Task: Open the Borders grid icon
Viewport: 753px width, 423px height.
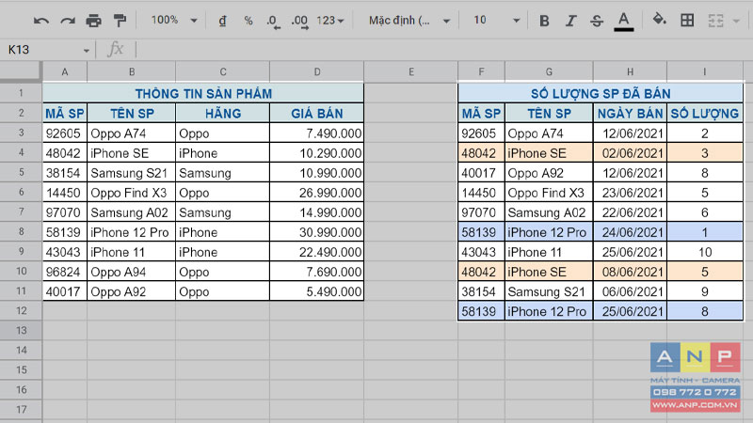Action: [687, 20]
